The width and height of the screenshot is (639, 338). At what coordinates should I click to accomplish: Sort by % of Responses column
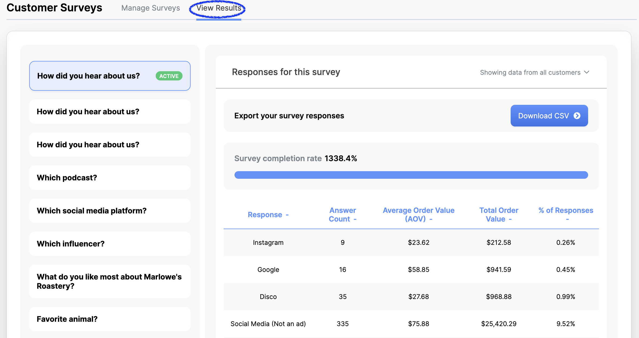566,215
